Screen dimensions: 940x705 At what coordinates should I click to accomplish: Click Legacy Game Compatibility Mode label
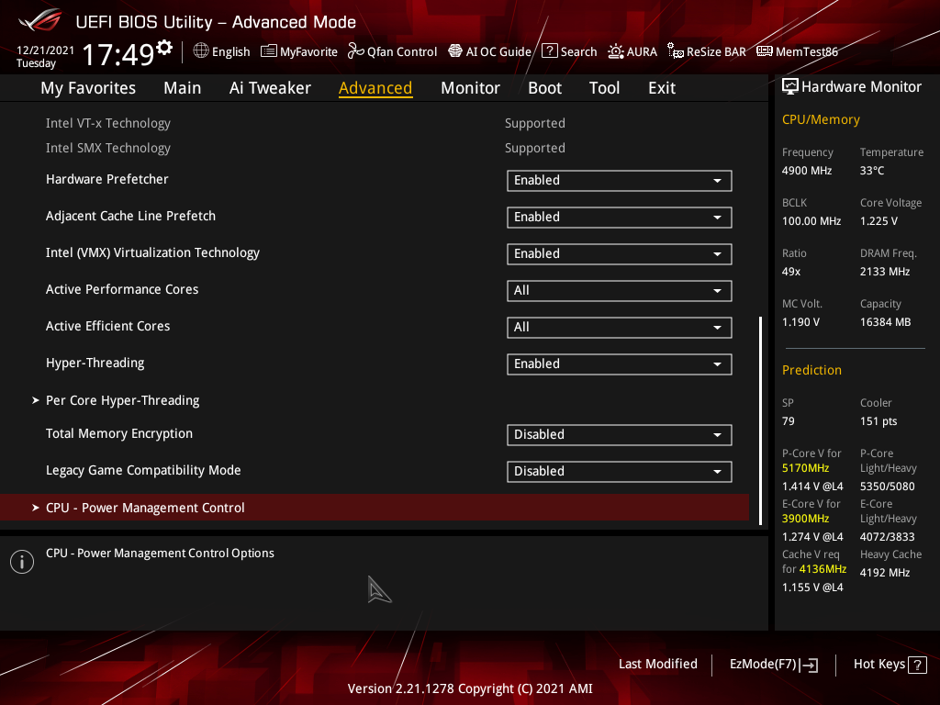click(143, 471)
